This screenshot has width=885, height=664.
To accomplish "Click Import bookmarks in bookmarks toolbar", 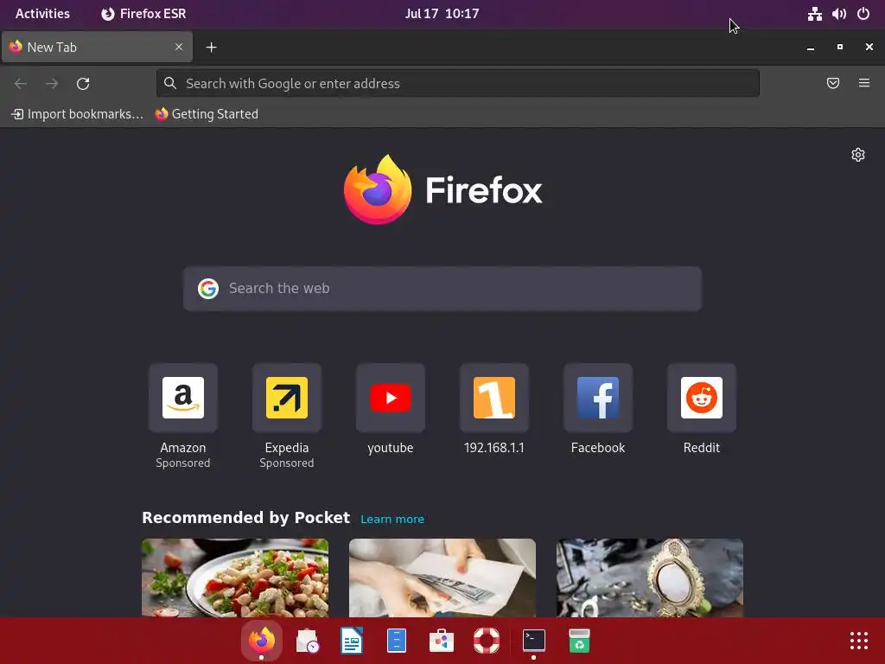I will click(77, 114).
